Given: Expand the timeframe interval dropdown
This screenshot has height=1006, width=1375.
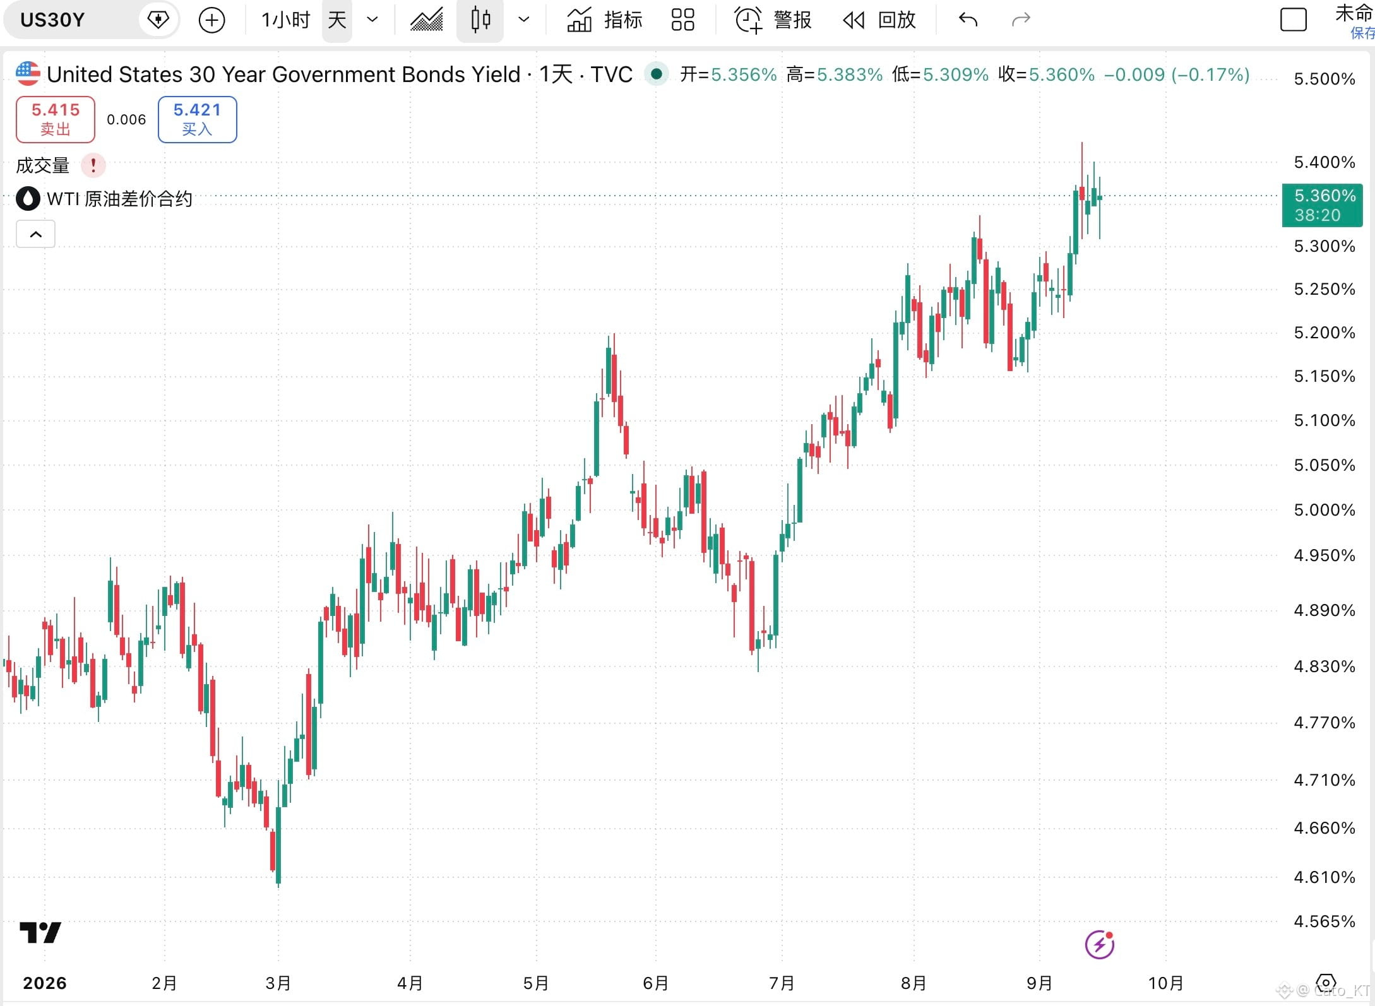Looking at the screenshot, I should [x=372, y=20].
